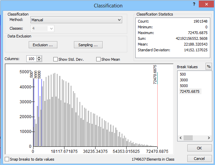215x165 pixels.
Task: Toggle the Show Mean checkbox
Action: [x=99, y=59]
